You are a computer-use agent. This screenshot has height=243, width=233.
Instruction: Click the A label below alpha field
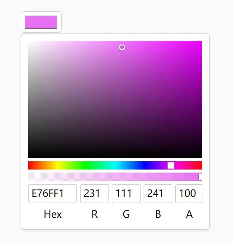click(x=189, y=214)
